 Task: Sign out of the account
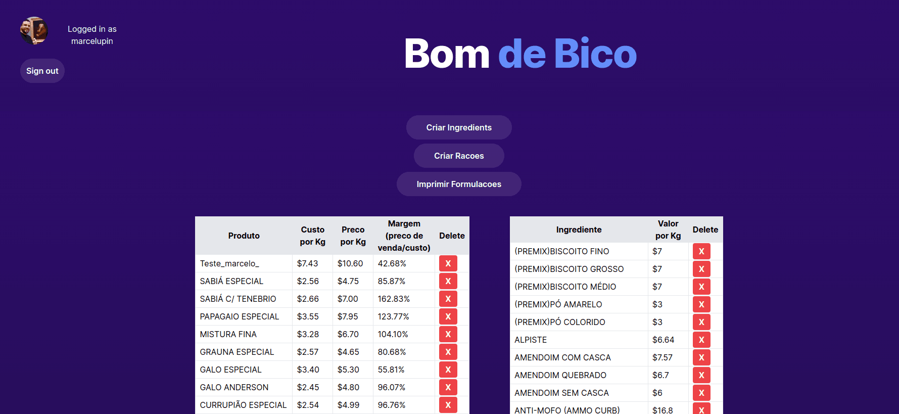coord(42,71)
